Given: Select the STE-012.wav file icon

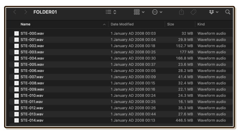Looking at the screenshot, I should click(16, 108).
